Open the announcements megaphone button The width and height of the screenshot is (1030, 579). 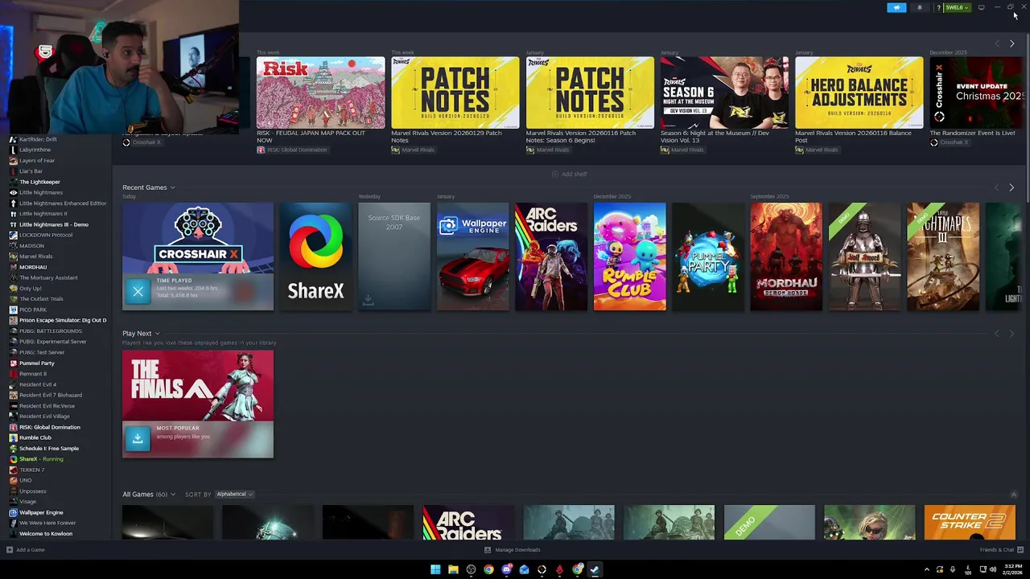[896, 7]
